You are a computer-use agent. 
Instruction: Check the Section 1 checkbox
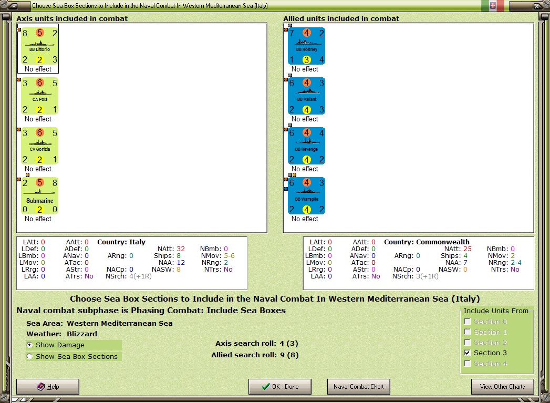pos(467,332)
